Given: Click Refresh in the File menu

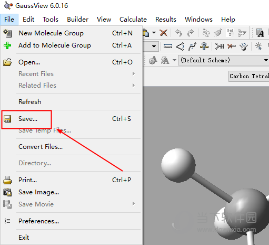Looking at the screenshot, I should click(72, 102).
